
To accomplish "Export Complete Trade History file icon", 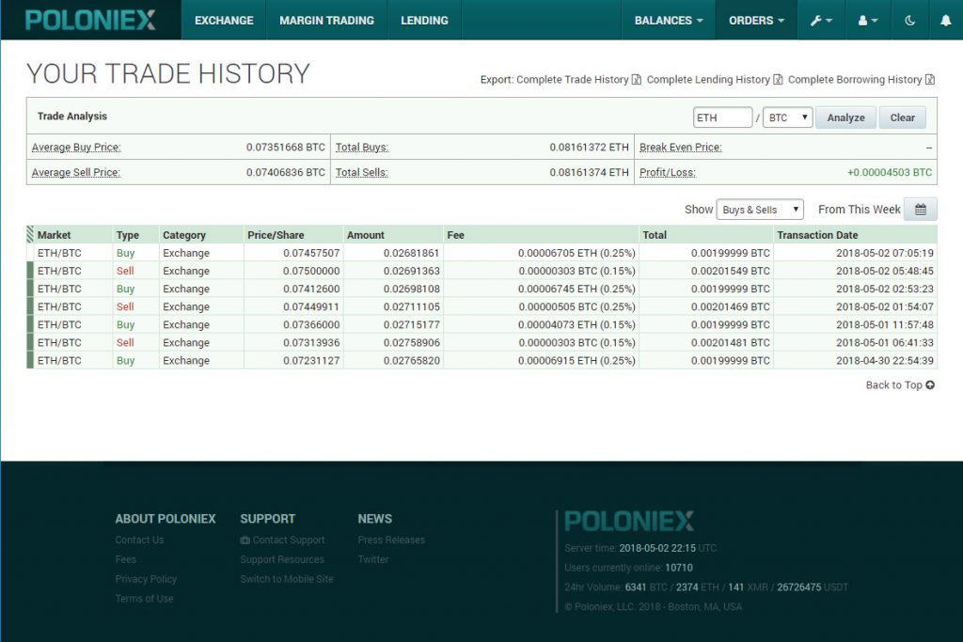I will point(637,79).
